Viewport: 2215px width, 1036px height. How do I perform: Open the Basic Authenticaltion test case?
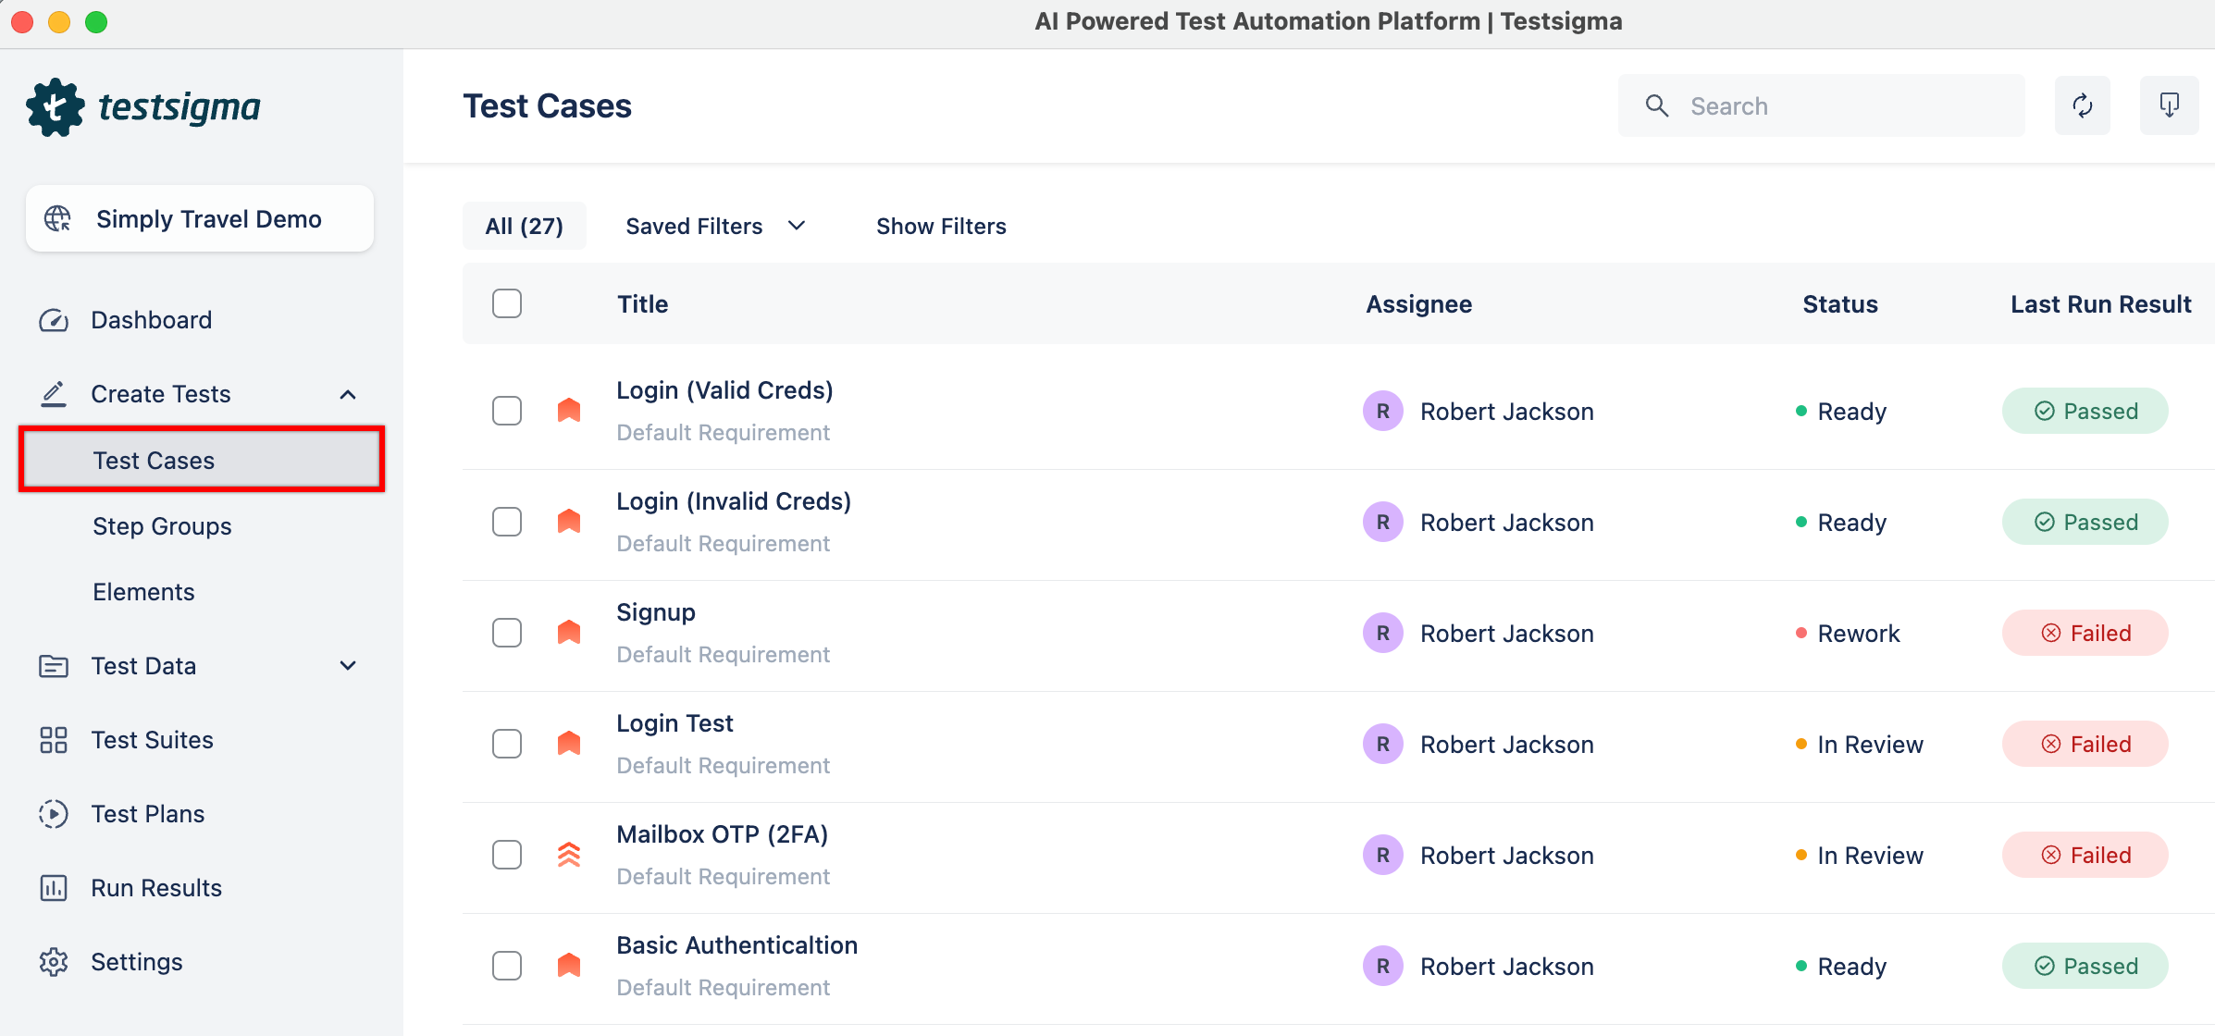pos(736,945)
